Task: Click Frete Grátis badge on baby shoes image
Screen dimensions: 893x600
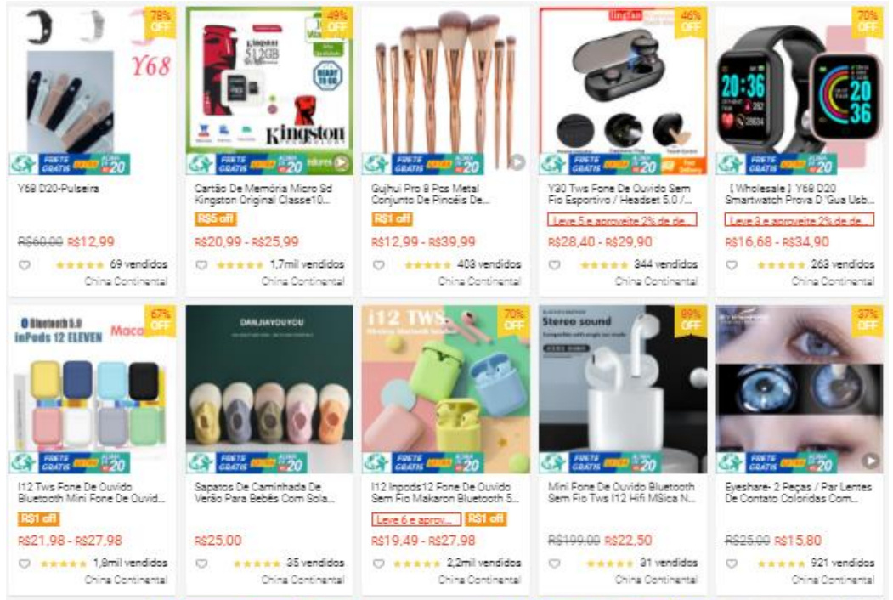Action: tap(233, 462)
